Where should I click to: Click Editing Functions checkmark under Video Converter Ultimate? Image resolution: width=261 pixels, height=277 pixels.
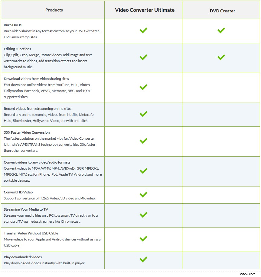pos(143,57)
